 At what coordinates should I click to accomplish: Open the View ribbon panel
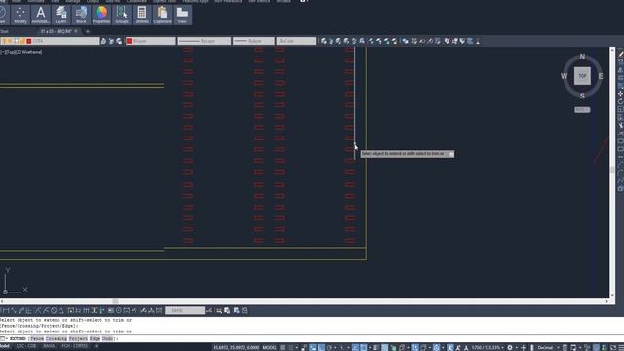182,16
